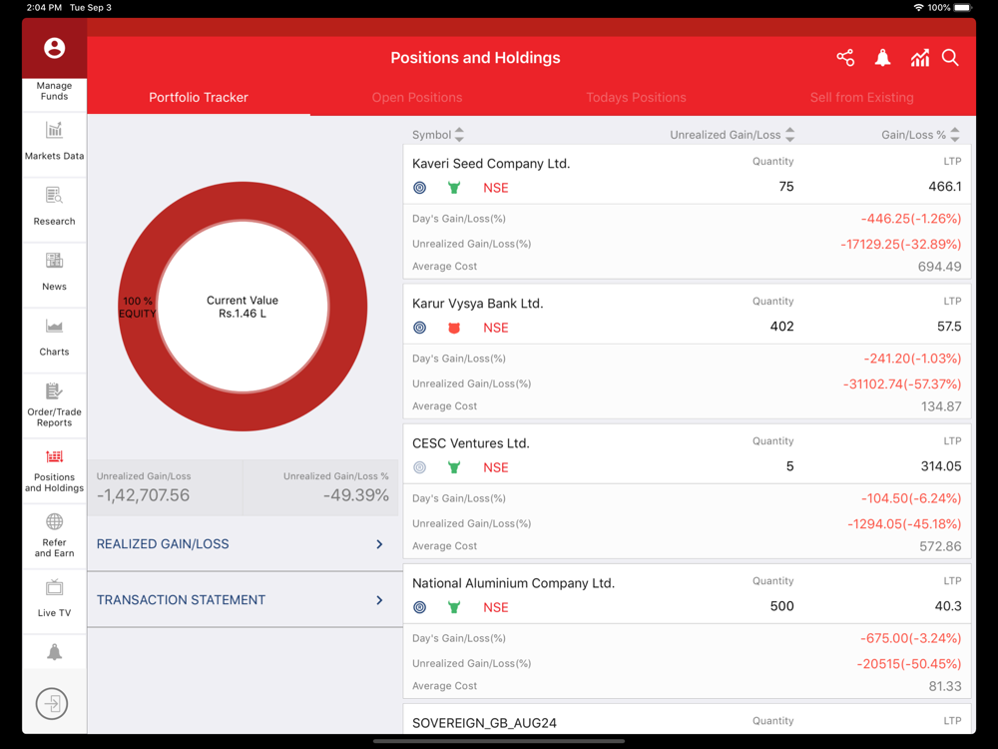Screen dimensions: 998x749
Task: Open the user profile icon
Action: coord(54,48)
